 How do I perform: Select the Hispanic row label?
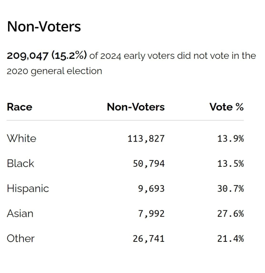pos(28,189)
